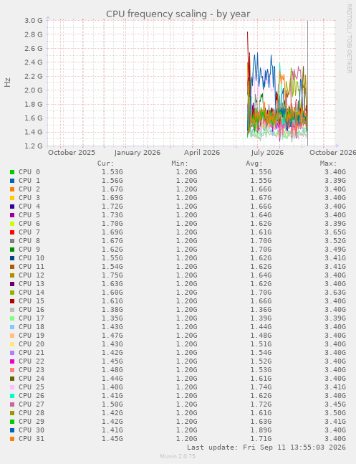This screenshot has height=464, width=356.
Task: Click the 1.35G current value for CPU 17
Action: 112,318
